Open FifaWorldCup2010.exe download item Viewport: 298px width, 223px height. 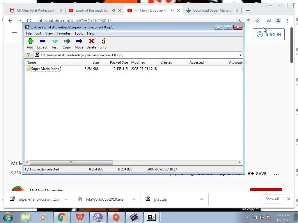pos(105,199)
